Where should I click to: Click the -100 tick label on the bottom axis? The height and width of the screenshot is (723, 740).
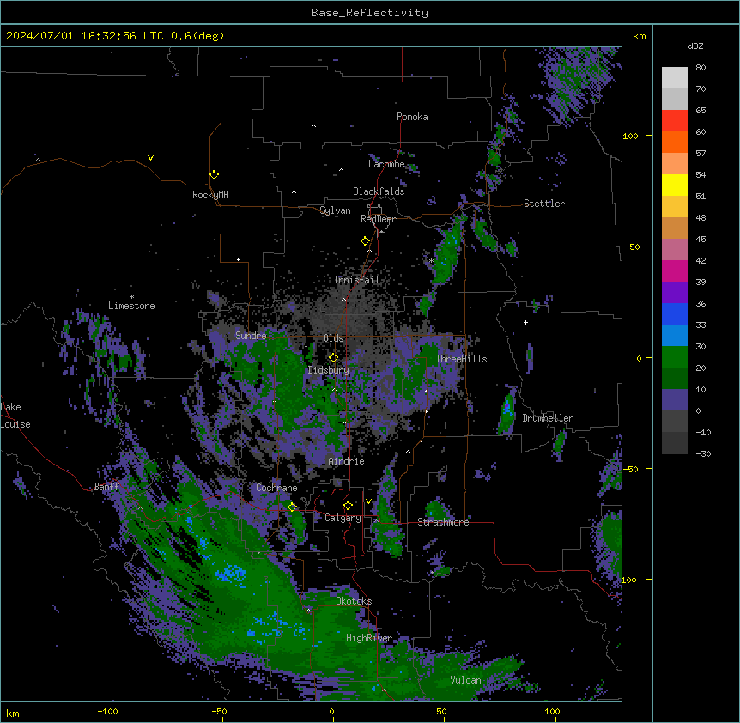[x=108, y=711]
